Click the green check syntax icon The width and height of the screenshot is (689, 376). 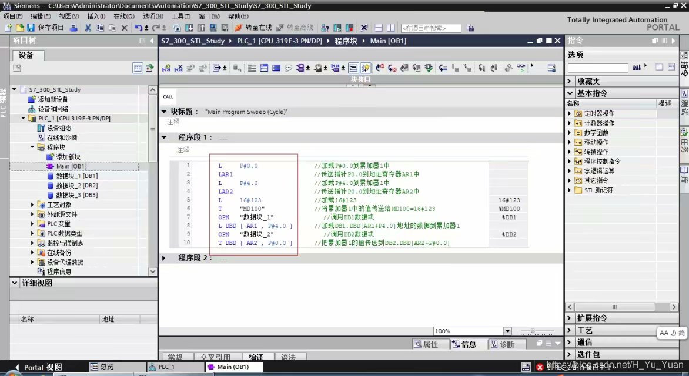point(429,68)
